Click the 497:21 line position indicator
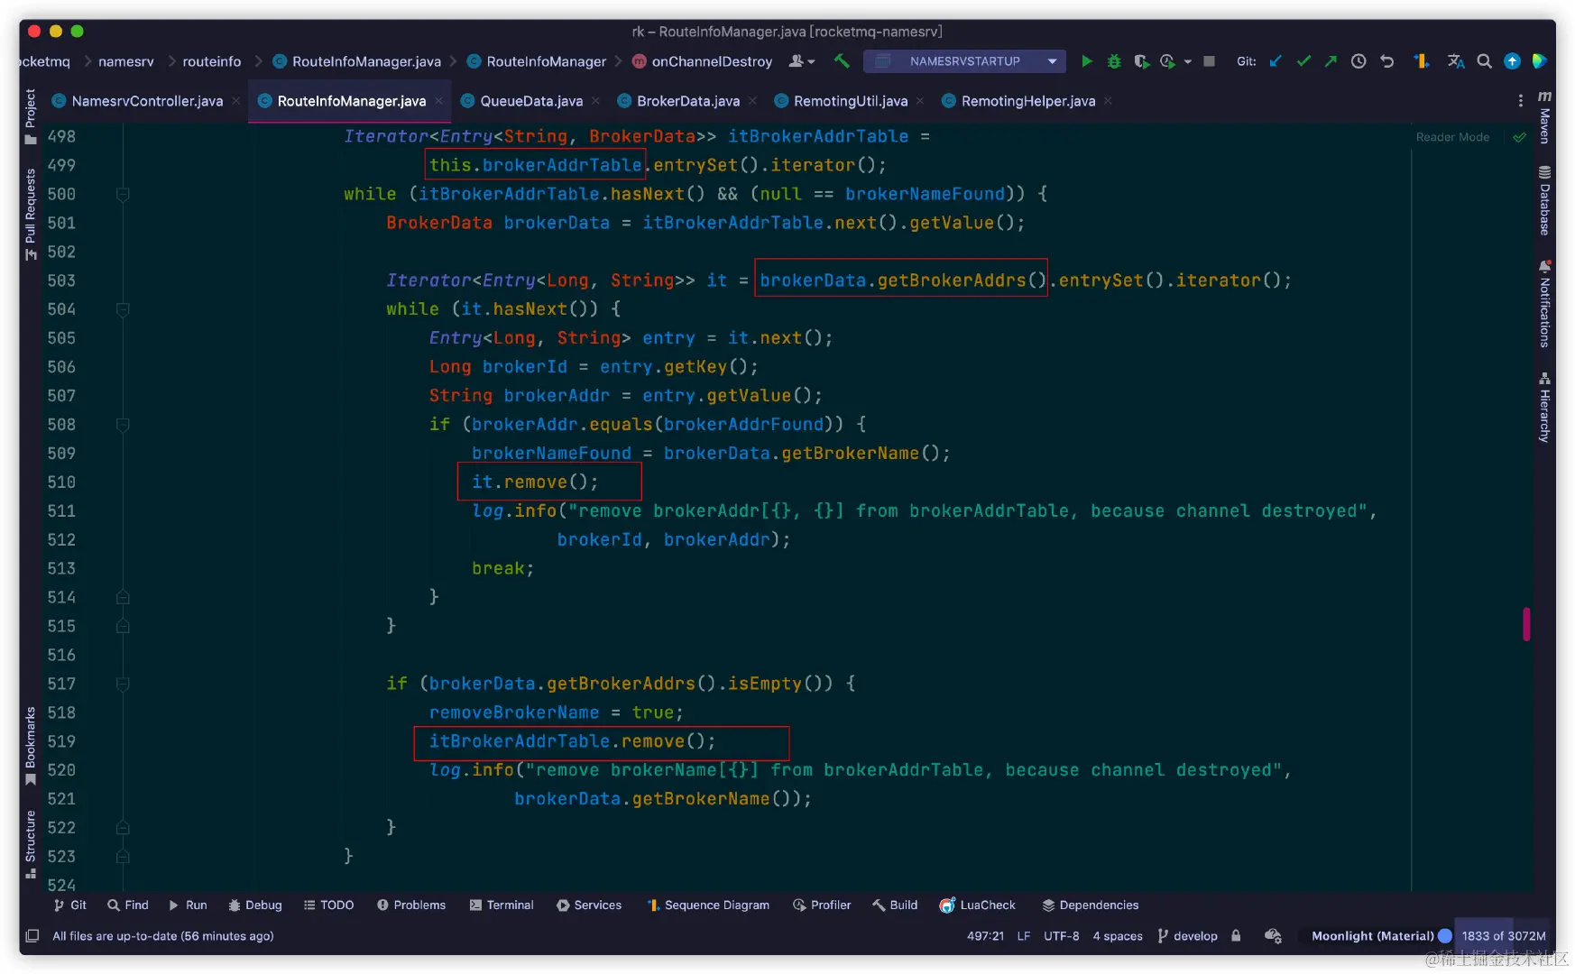The height and width of the screenshot is (974, 1575). 985,936
